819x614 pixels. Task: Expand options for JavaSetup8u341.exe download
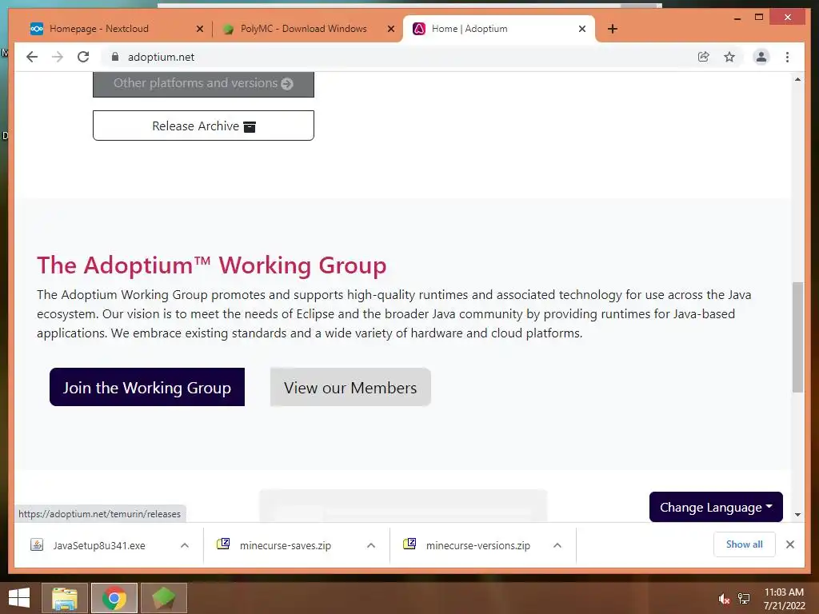[185, 545]
